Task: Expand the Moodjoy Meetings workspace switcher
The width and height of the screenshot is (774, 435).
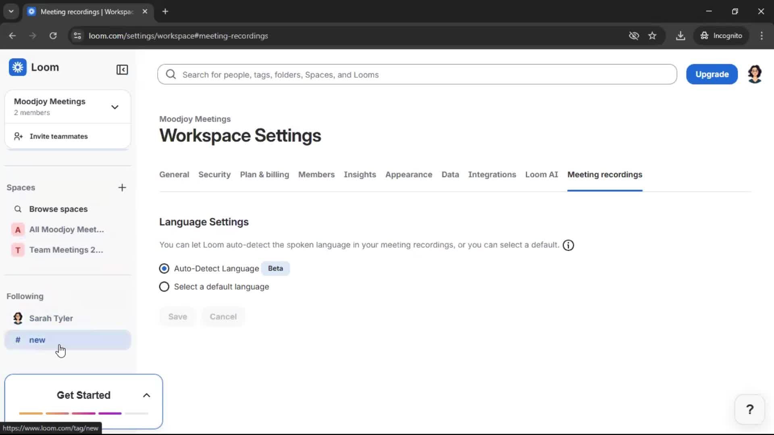Action: click(x=115, y=107)
